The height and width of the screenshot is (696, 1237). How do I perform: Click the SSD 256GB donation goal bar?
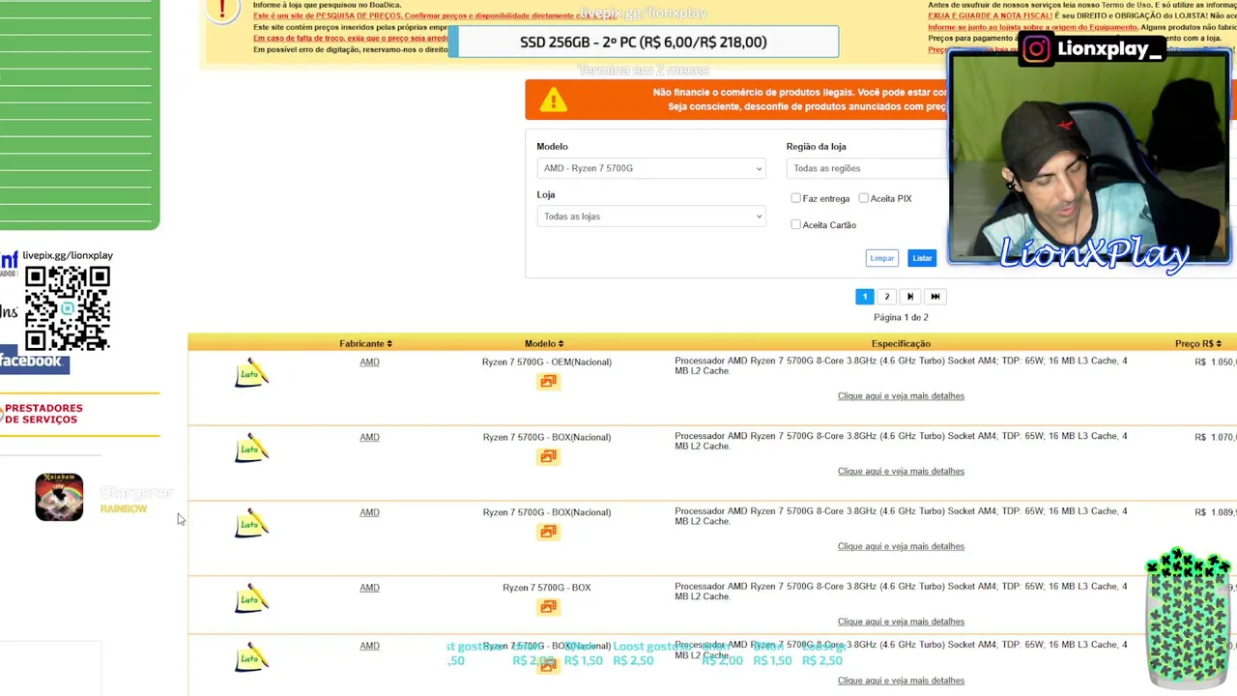pos(644,42)
